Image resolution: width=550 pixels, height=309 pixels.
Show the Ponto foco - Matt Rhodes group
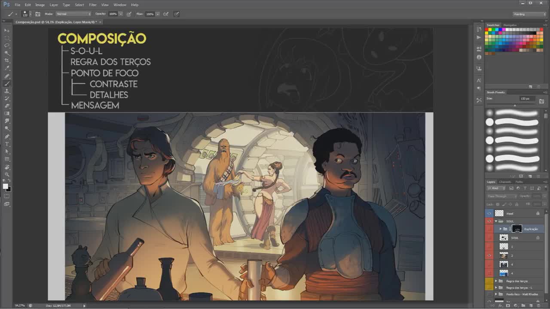(x=489, y=294)
